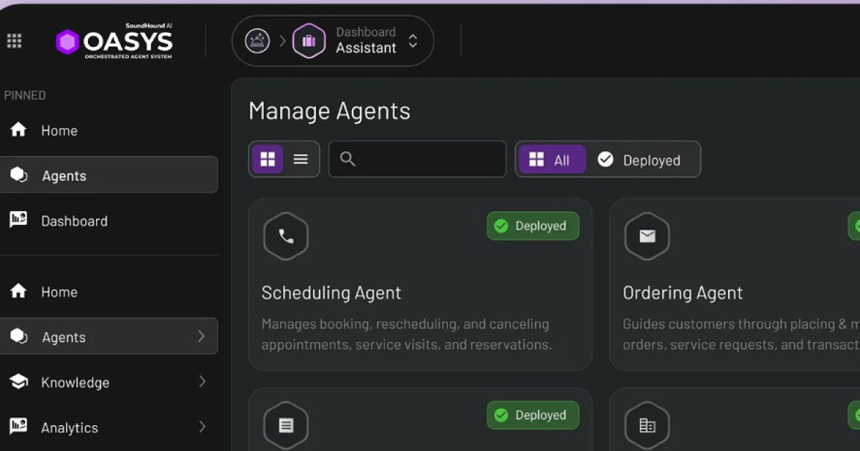The width and height of the screenshot is (860, 451).
Task: Click the OASYS hexagon logo
Action: tap(67, 42)
